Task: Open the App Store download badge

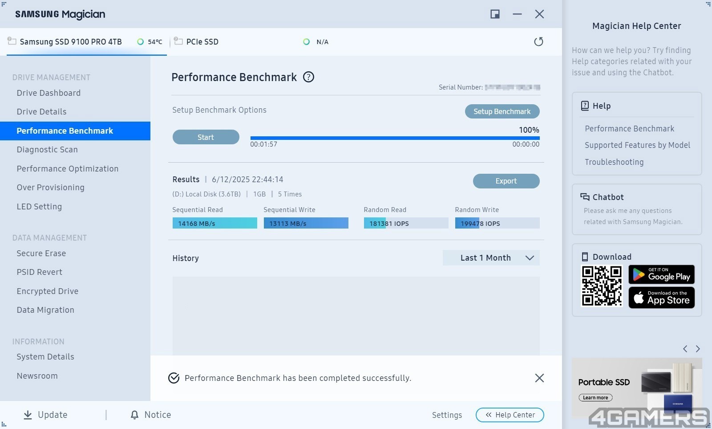Action: coord(661,298)
